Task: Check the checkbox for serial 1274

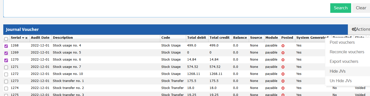Action: pyautogui.click(x=6, y=88)
